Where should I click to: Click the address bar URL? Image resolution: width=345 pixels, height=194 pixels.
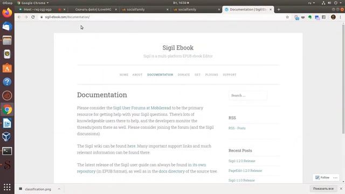click(67, 17)
